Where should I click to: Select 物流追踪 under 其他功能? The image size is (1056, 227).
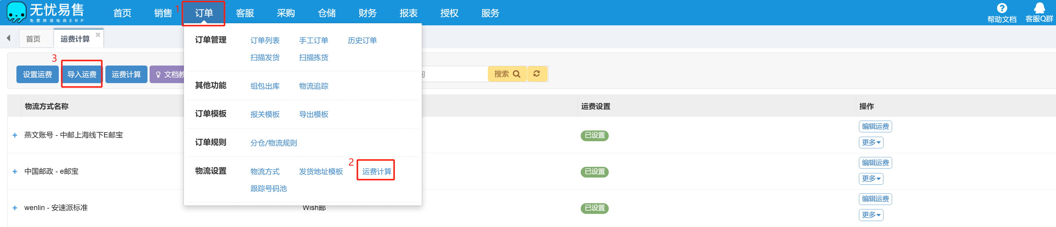[x=313, y=86]
